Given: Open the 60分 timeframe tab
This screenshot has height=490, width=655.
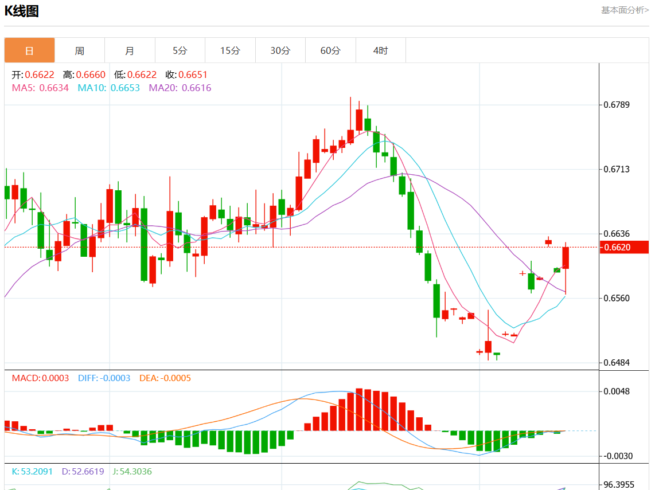Looking at the screenshot, I should point(330,50).
